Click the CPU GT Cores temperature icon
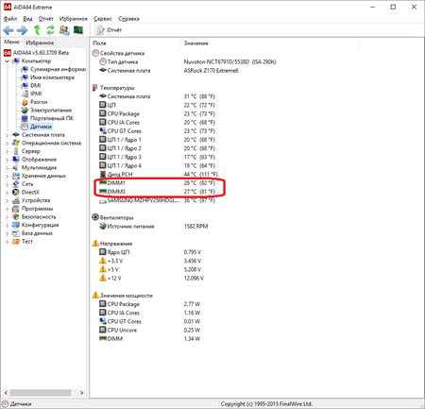 tap(103, 130)
